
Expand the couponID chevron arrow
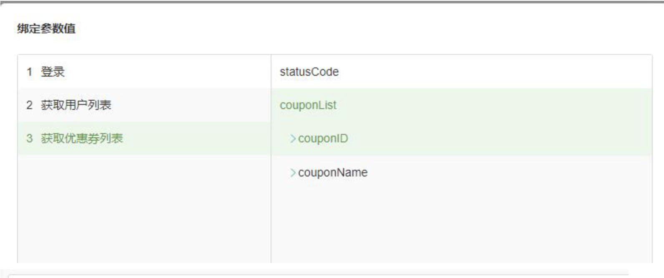[x=293, y=139]
